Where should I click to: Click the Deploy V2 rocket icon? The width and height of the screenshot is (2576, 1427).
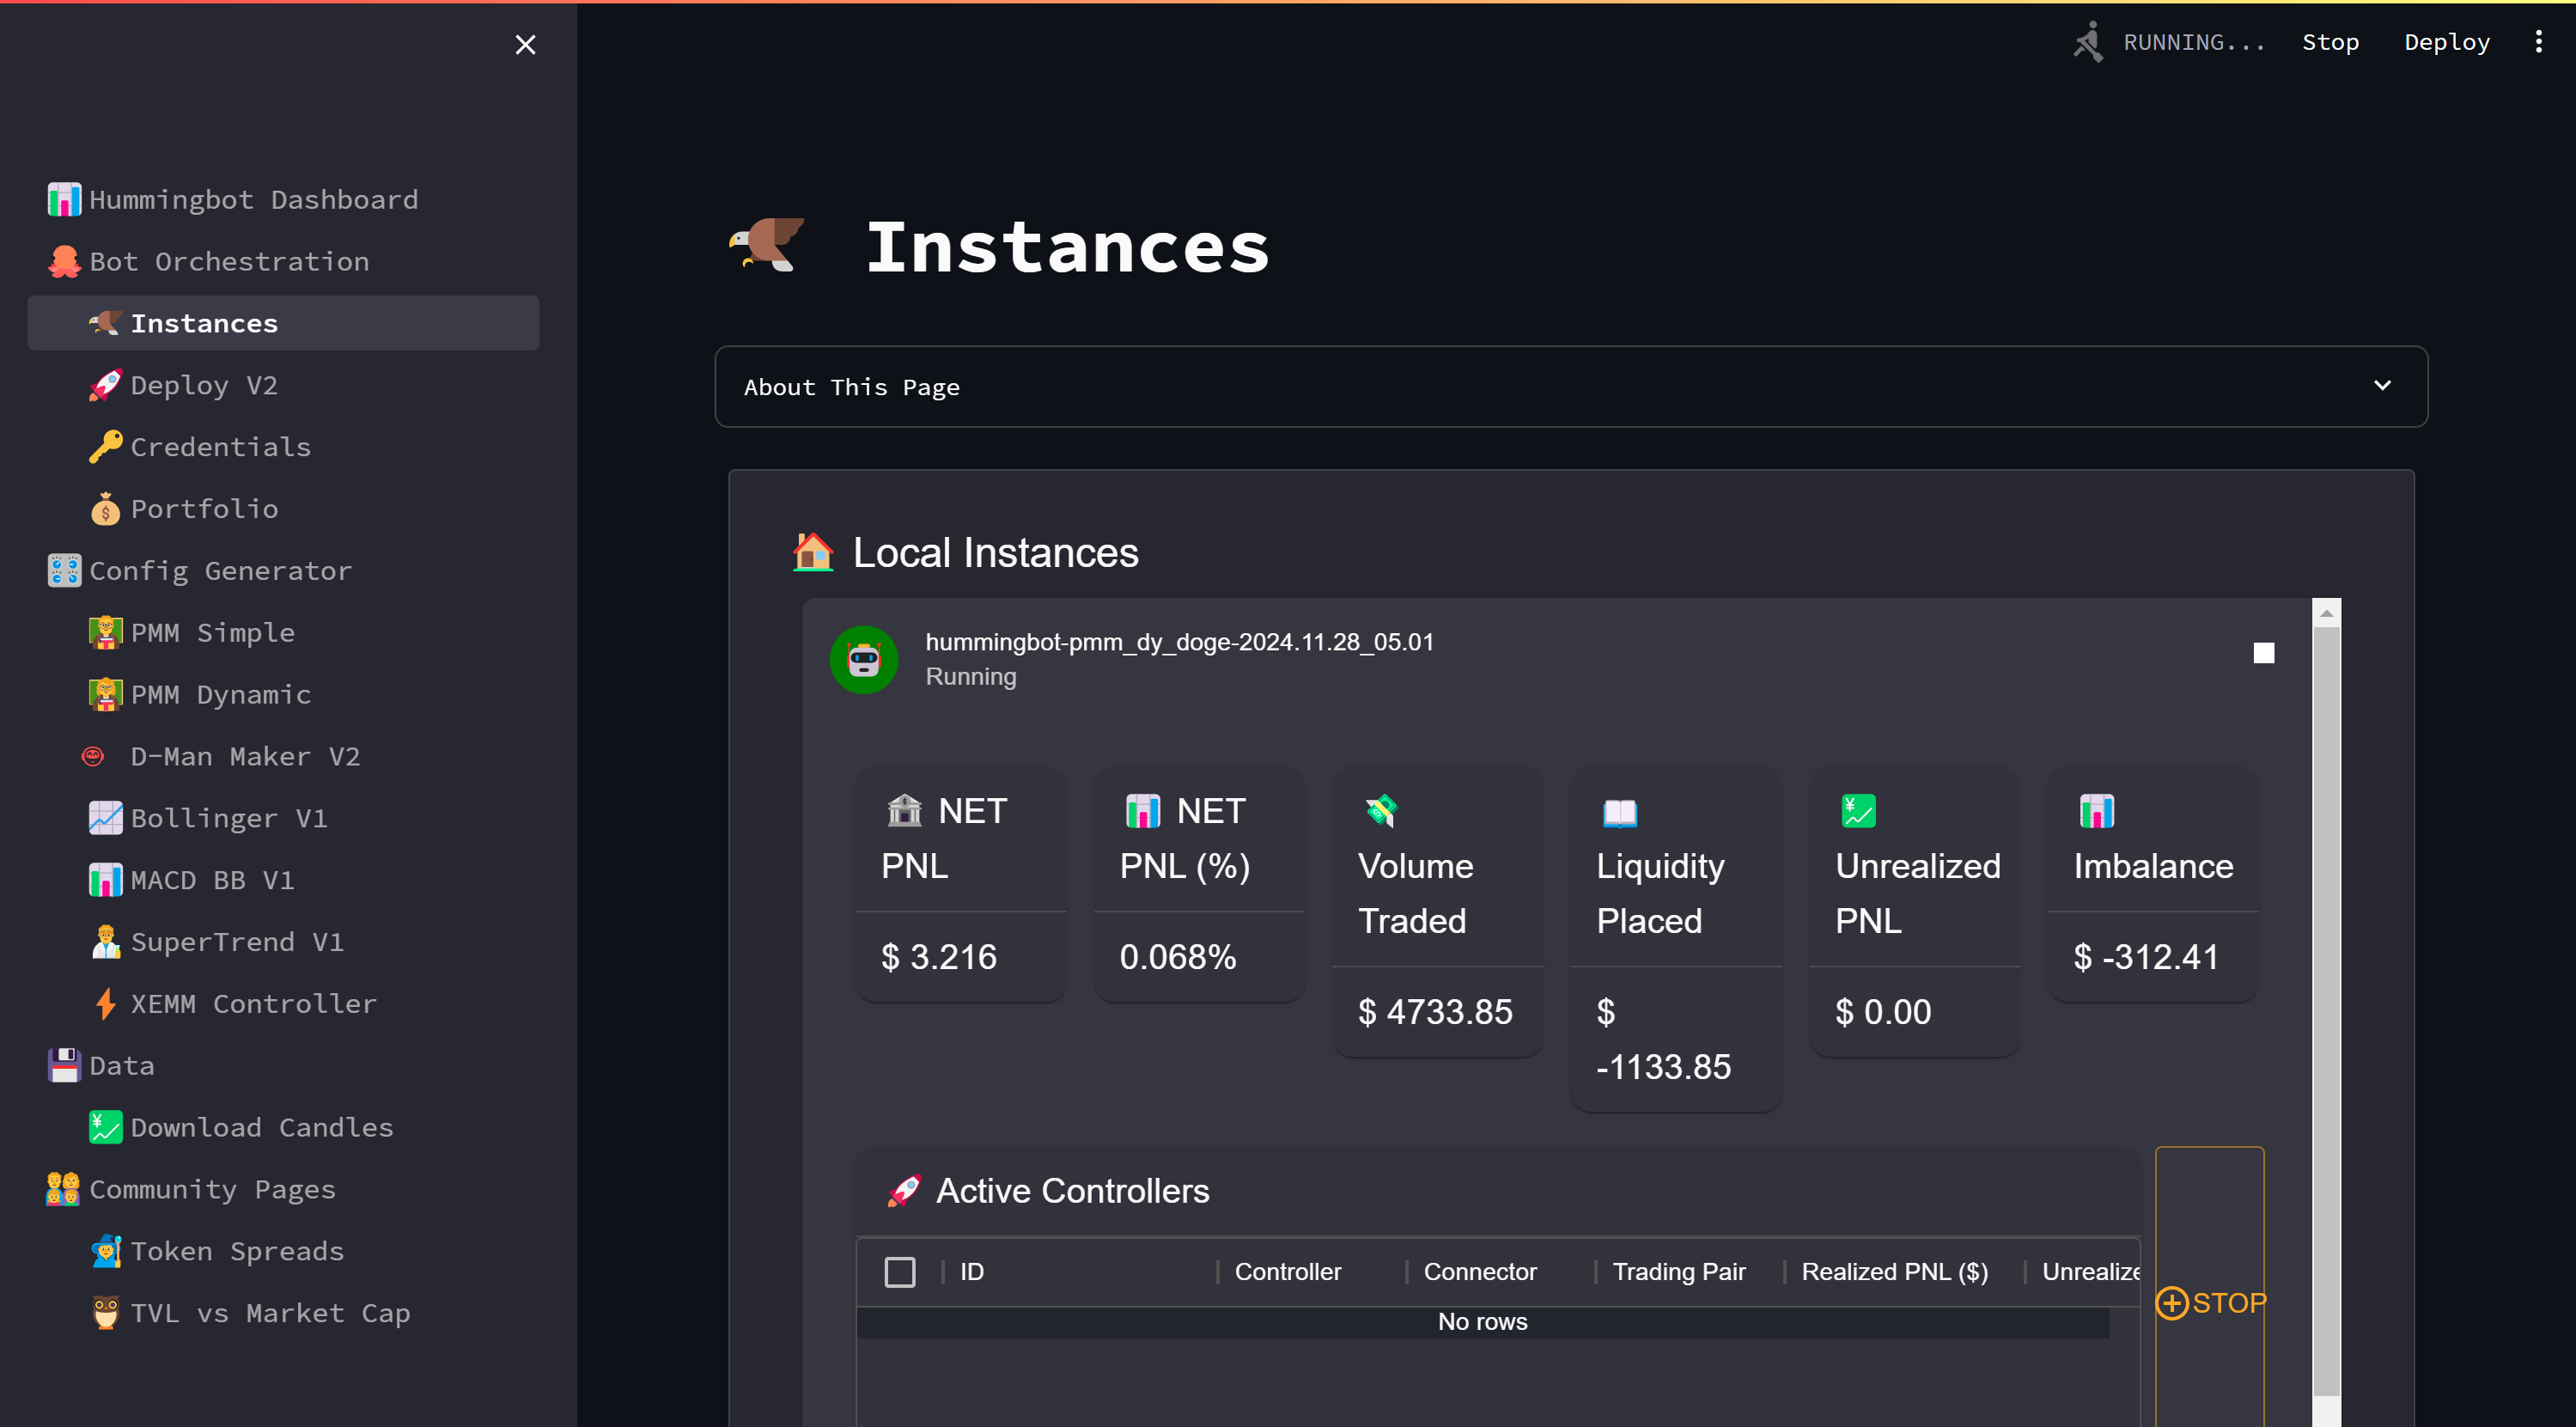(x=105, y=386)
